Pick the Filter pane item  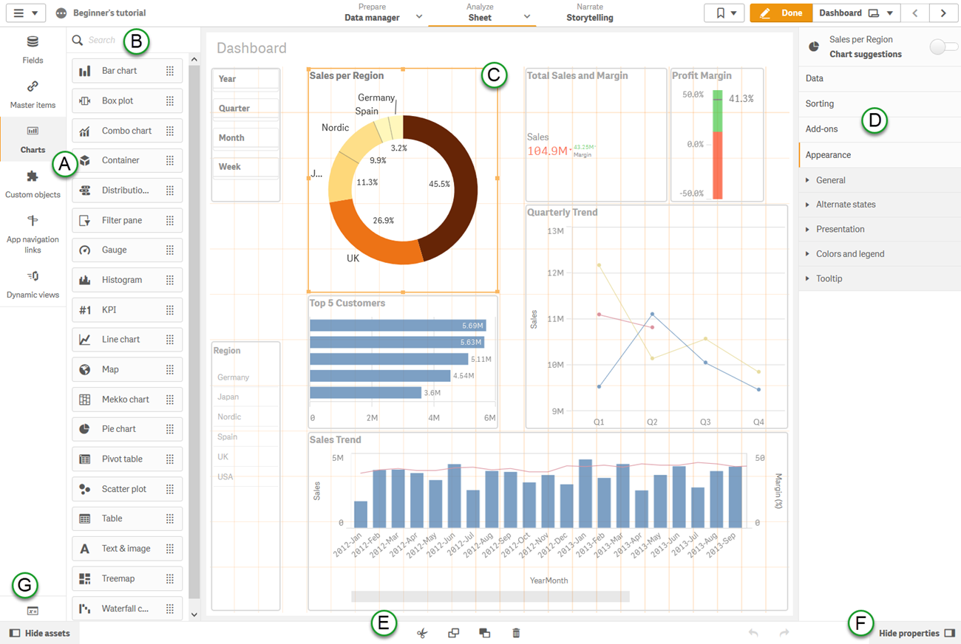pos(127,220)
